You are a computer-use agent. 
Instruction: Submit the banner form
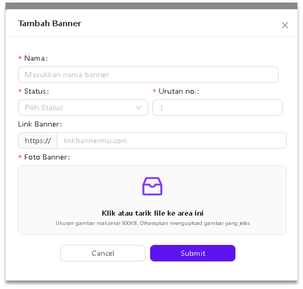click(193, 253)
